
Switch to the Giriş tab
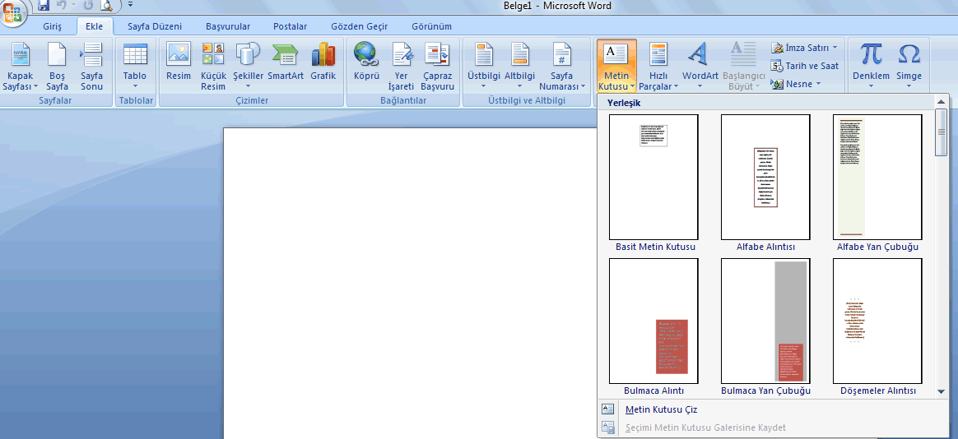coord(53,26)
